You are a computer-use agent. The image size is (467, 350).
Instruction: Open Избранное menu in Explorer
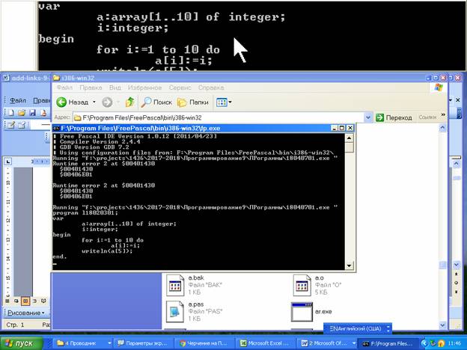144,87
